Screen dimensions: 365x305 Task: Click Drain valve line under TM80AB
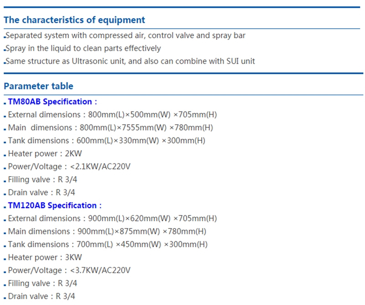(42, 192)
